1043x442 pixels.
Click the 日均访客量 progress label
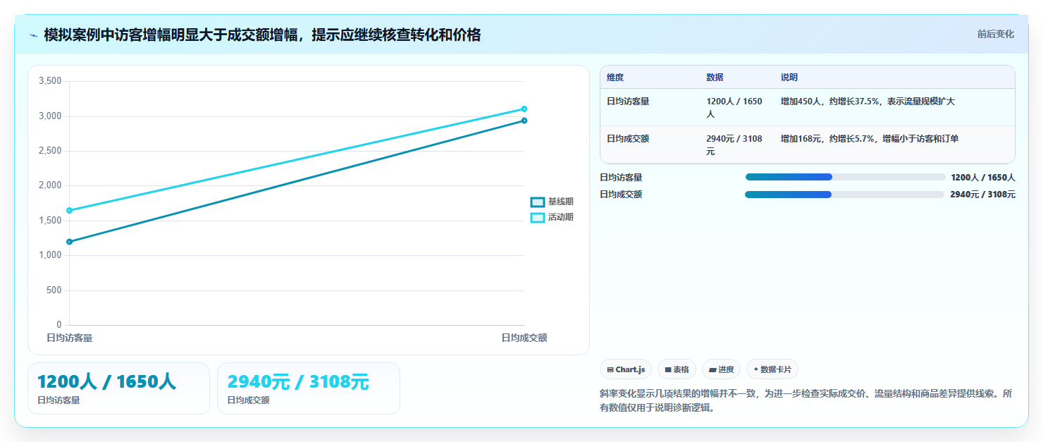pos(621,178)
